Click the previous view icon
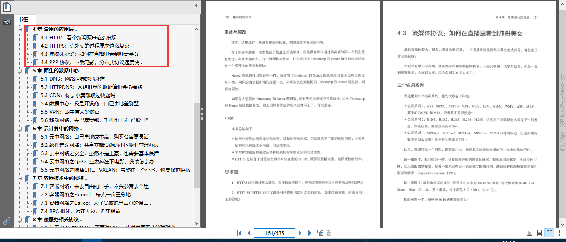 [x=320, y=233]
